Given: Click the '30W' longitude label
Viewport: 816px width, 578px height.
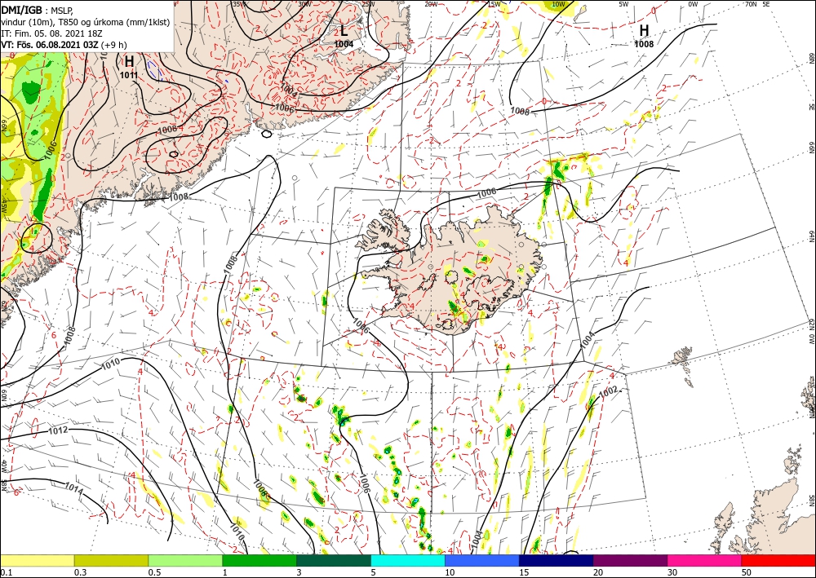Looking at the screenshot, I should click(305, 4).
